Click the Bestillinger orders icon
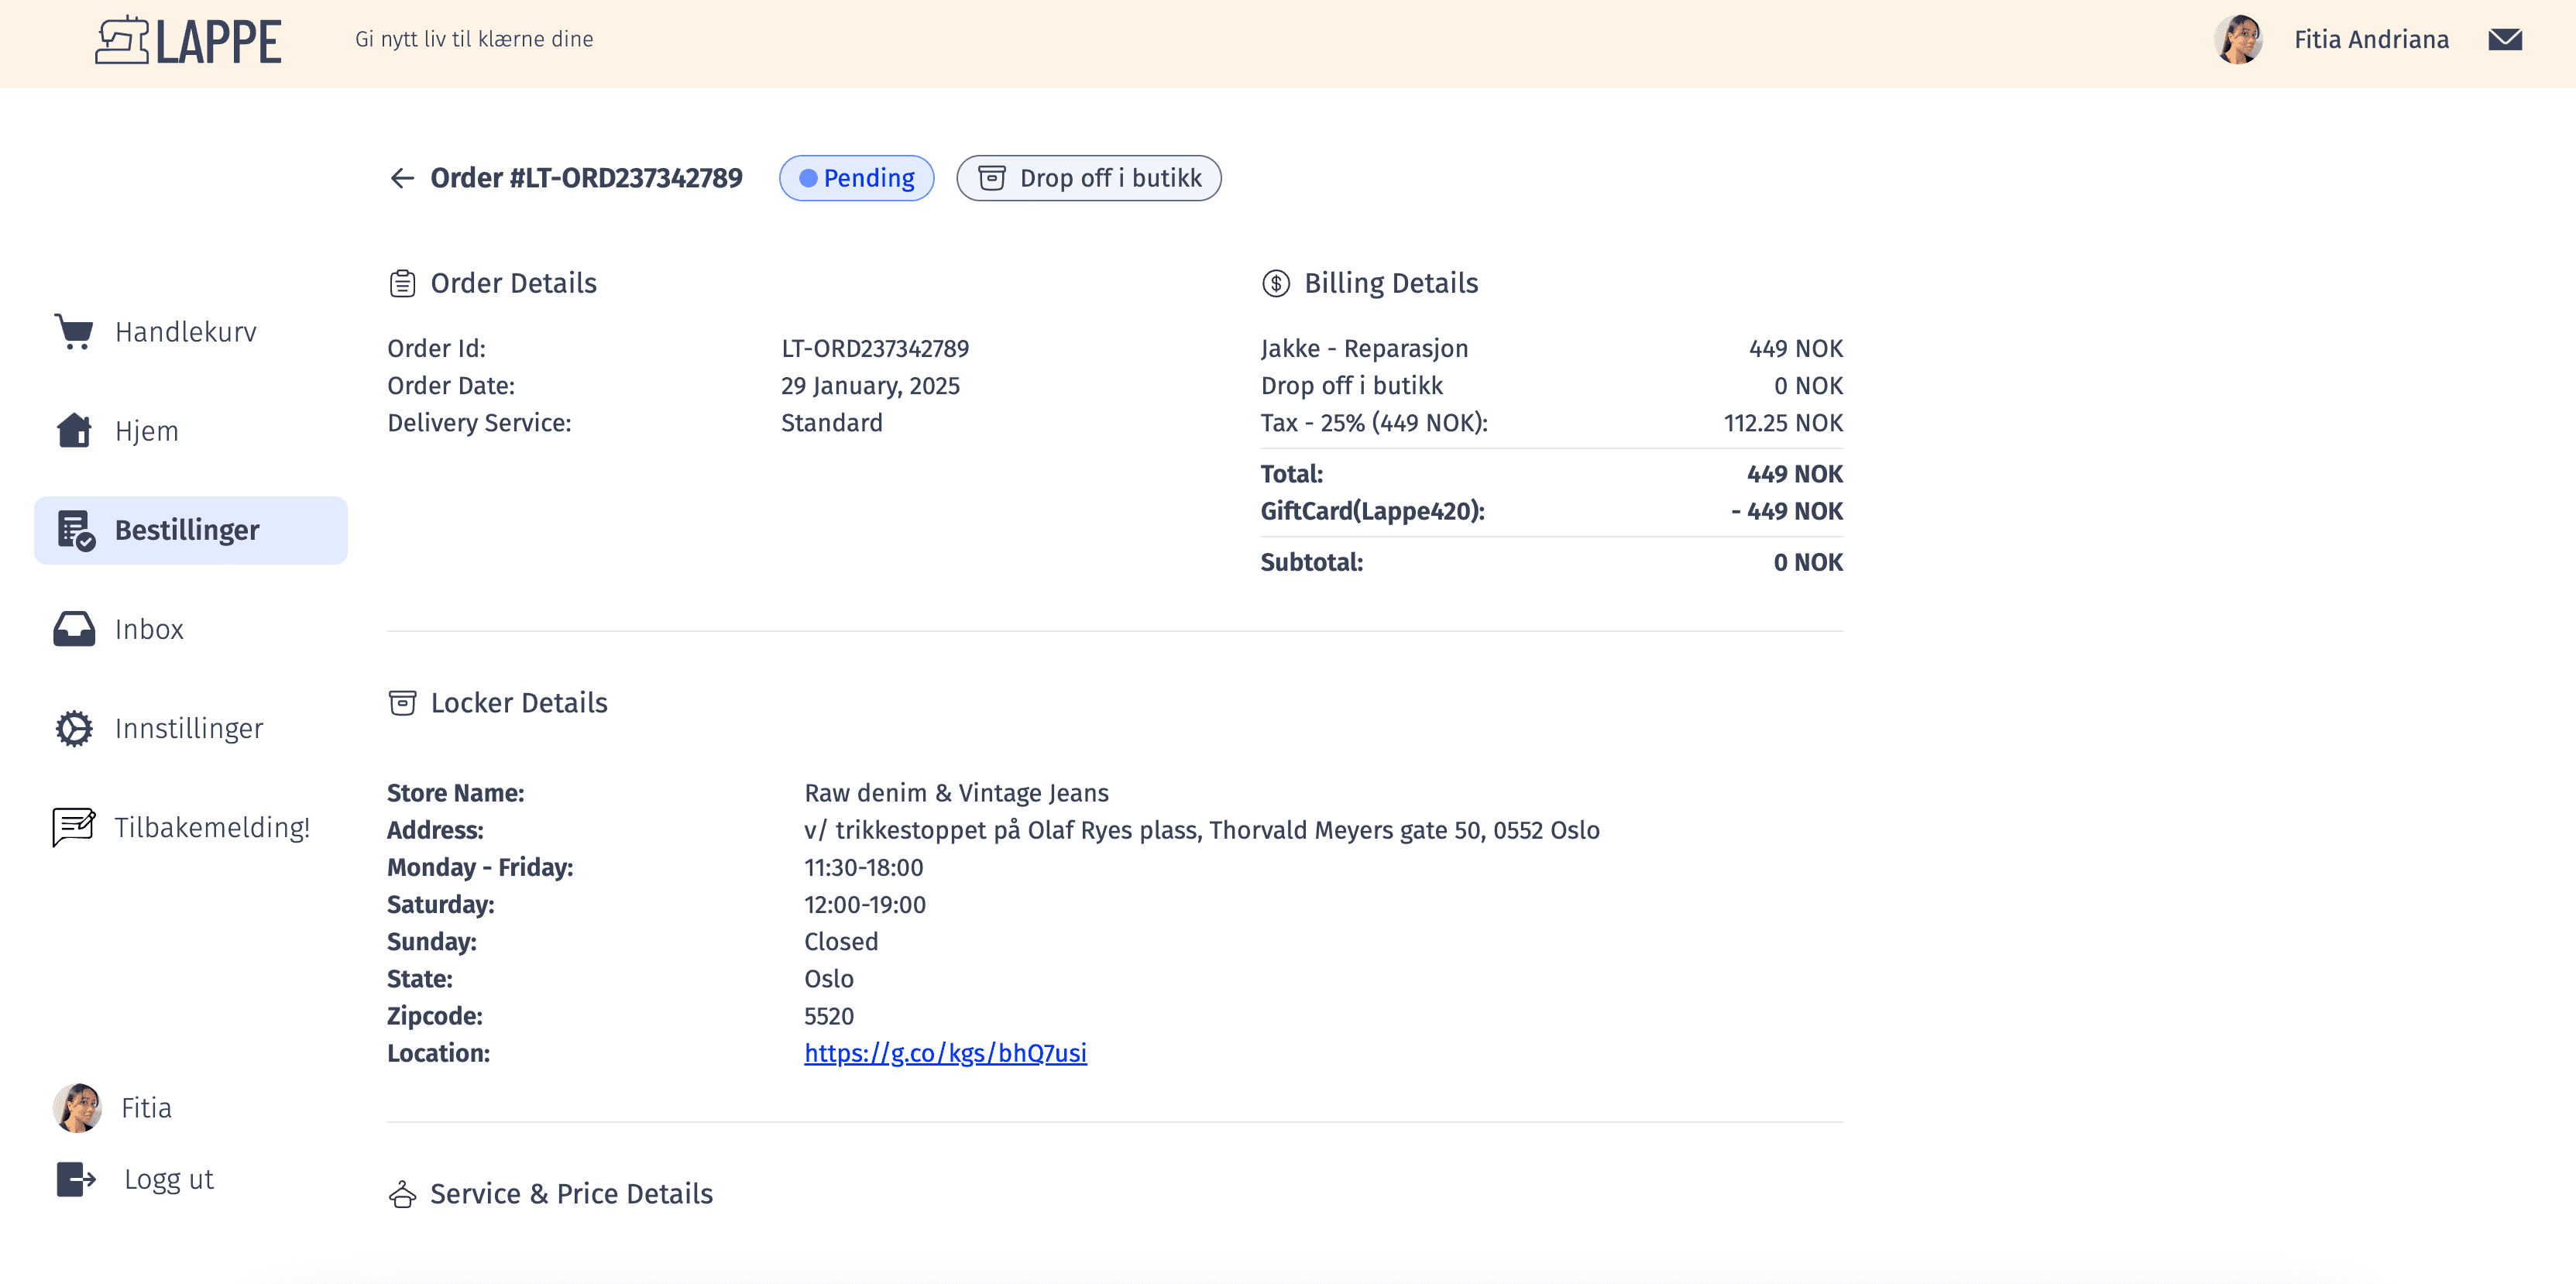 [x=76, y=530]
